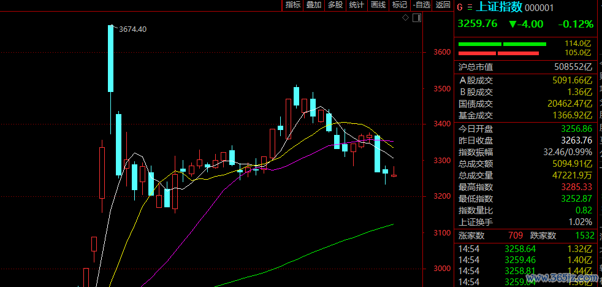Click the 3500 price axis label
Screen dimensions: 602x287
click(x=442, y=89)
